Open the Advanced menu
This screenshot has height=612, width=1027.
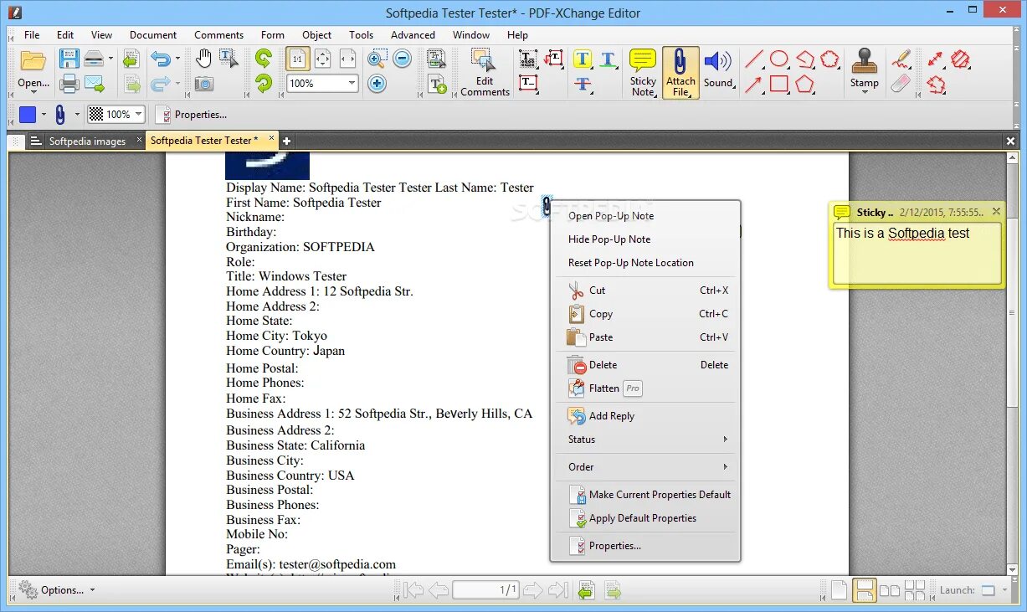pyautogui.click(x=413, y=35)
